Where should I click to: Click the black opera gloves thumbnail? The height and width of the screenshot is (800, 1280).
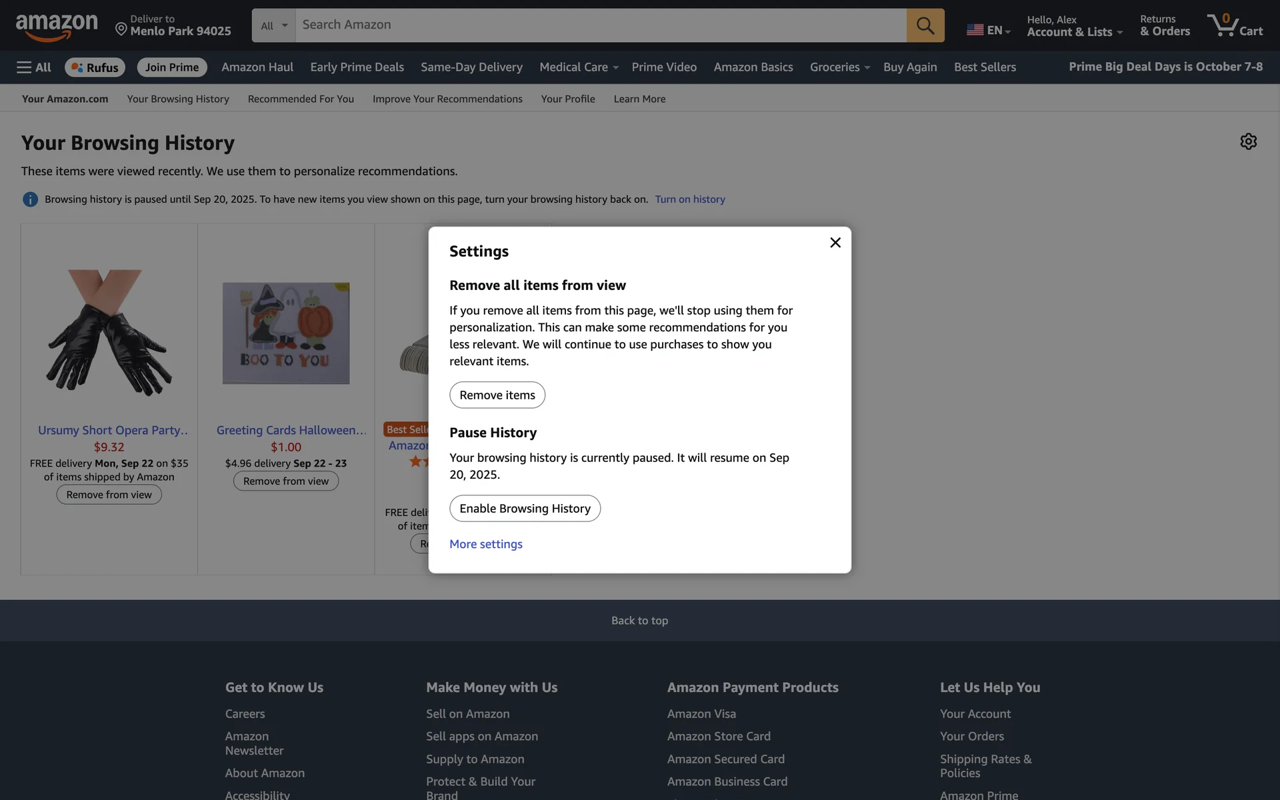pyautogui.click(x=109, y=333)
